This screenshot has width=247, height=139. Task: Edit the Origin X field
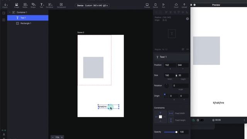[x=174, y=96]
